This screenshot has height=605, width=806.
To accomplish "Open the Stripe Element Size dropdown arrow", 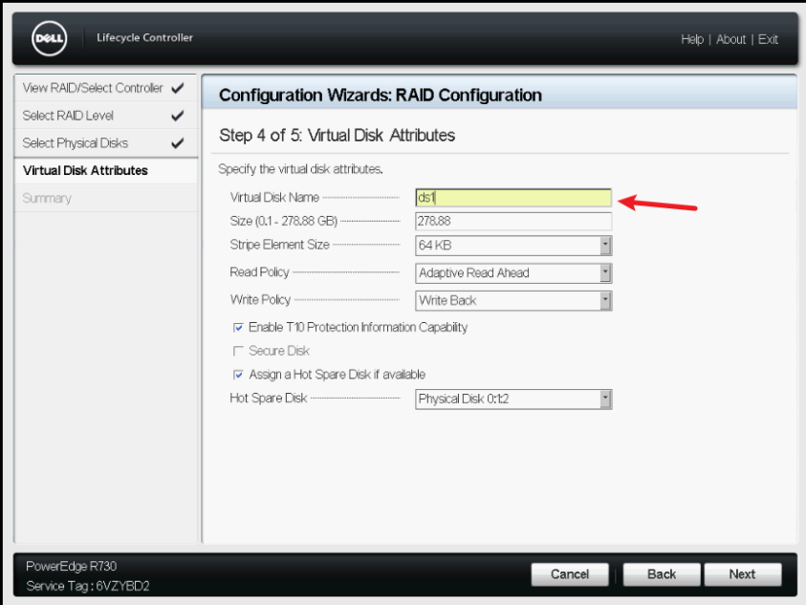I will [606, 246].
